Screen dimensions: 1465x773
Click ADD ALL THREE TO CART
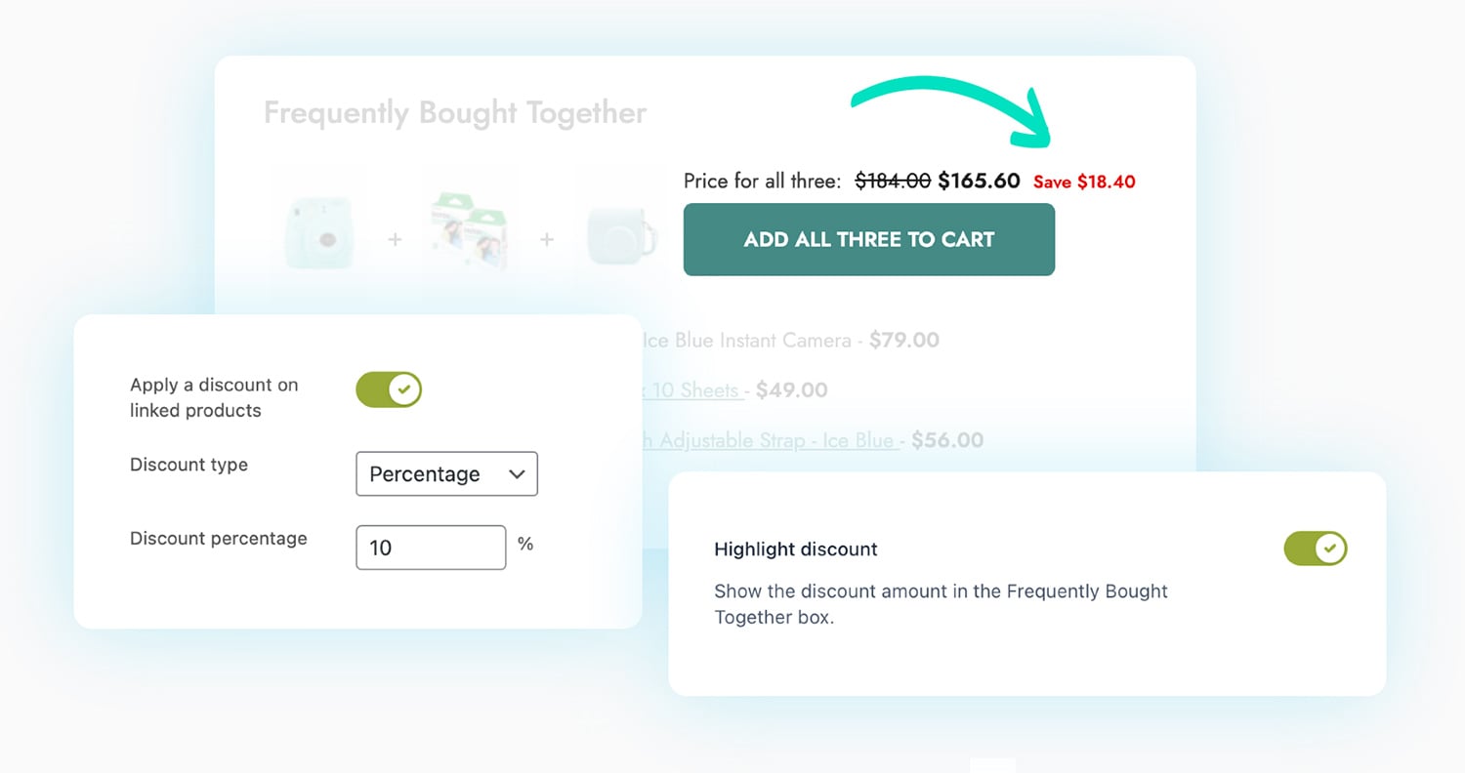pyautogui.click(x=868, y=239)
